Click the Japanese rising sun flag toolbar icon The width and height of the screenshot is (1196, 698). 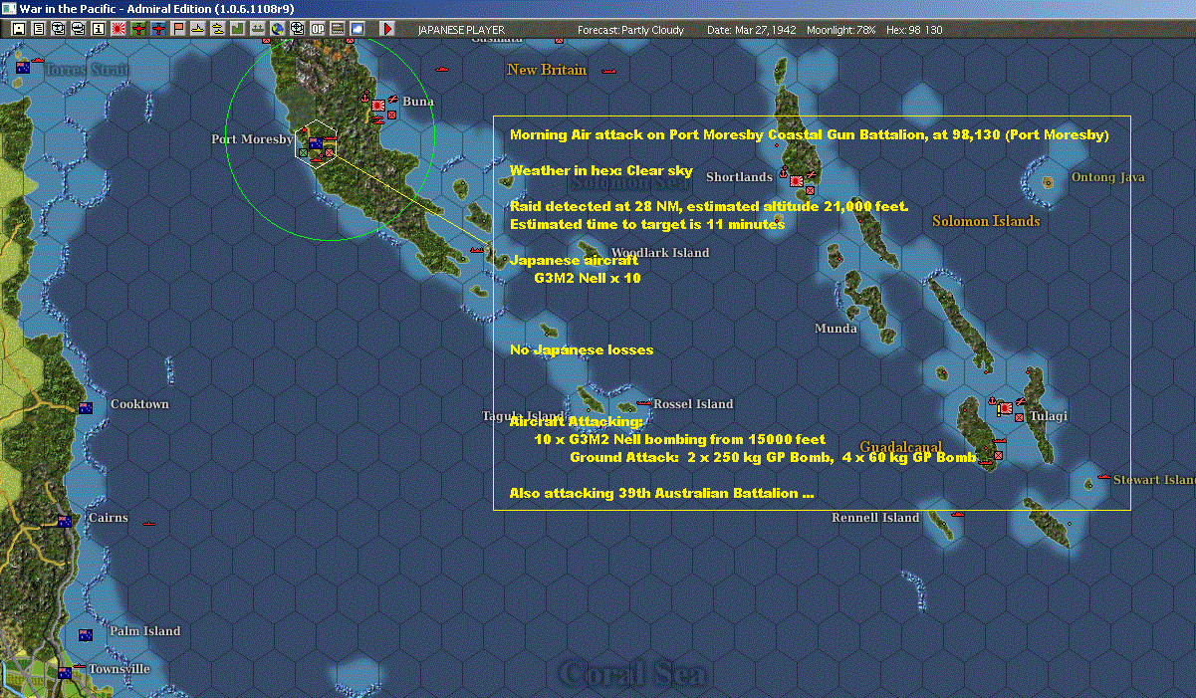click(119, 29)
